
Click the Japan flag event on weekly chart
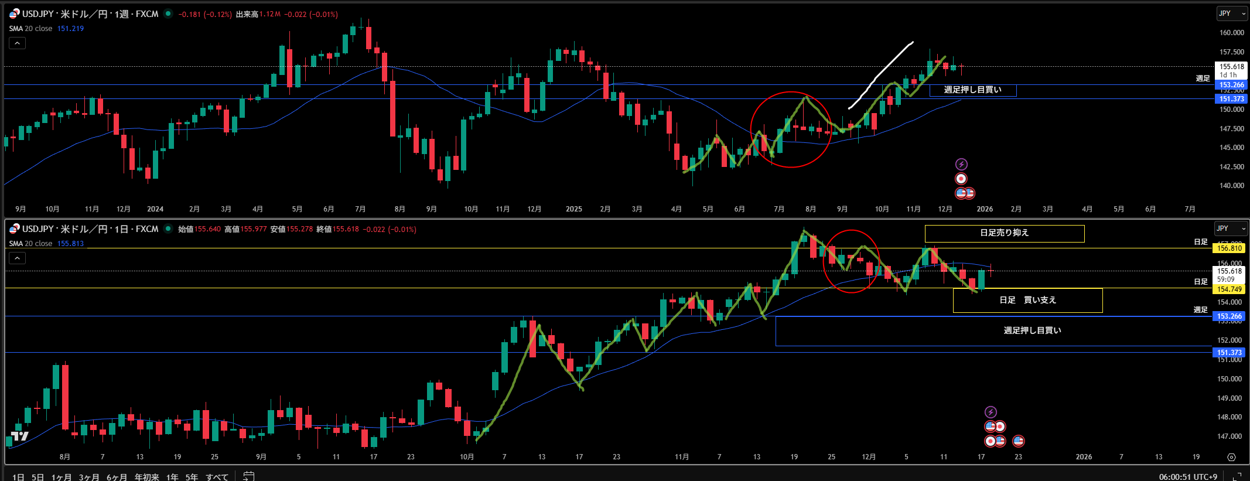[961, 179]
